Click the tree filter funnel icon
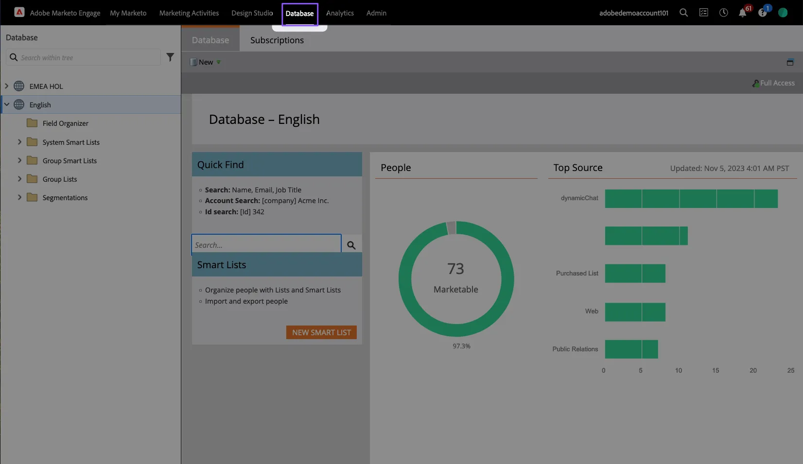This screenshot has width=803, height=464. point(170,57)
